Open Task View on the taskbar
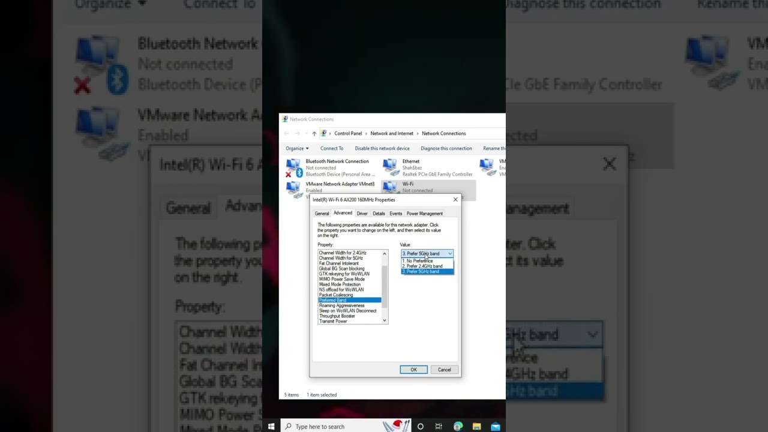 pyautogui.click(x=439, y=427)
